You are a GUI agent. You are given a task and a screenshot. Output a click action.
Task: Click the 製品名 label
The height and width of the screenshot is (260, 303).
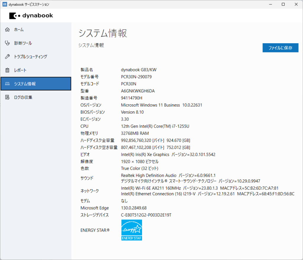point(87,70)
